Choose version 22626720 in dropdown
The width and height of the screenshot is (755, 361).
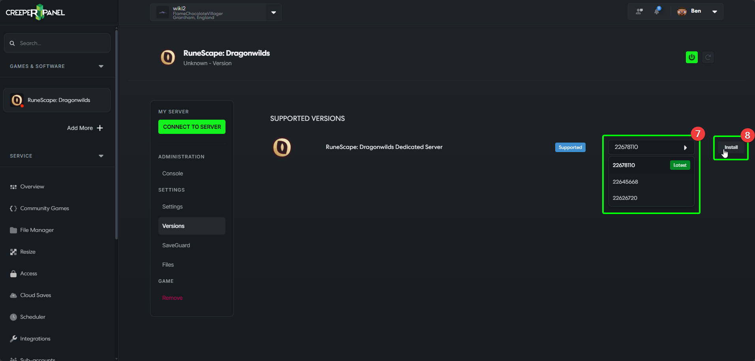[x=625, y=198]
